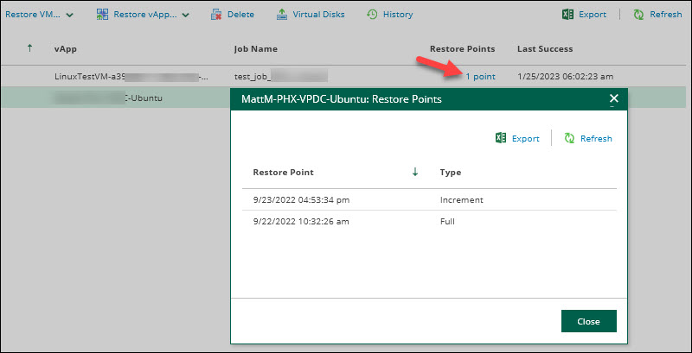692x353 pixels.
Task: Click the descending sort arrow in dialog
Action: pos(415,172)
